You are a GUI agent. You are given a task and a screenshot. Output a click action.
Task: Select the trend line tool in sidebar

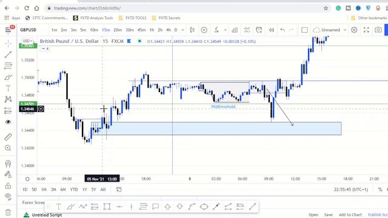coord(8,54)
